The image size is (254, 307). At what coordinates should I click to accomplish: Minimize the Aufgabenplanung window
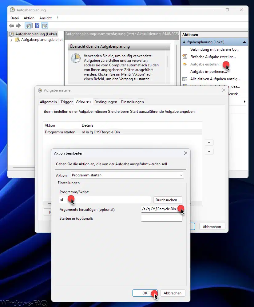click(x=213, y=10)
